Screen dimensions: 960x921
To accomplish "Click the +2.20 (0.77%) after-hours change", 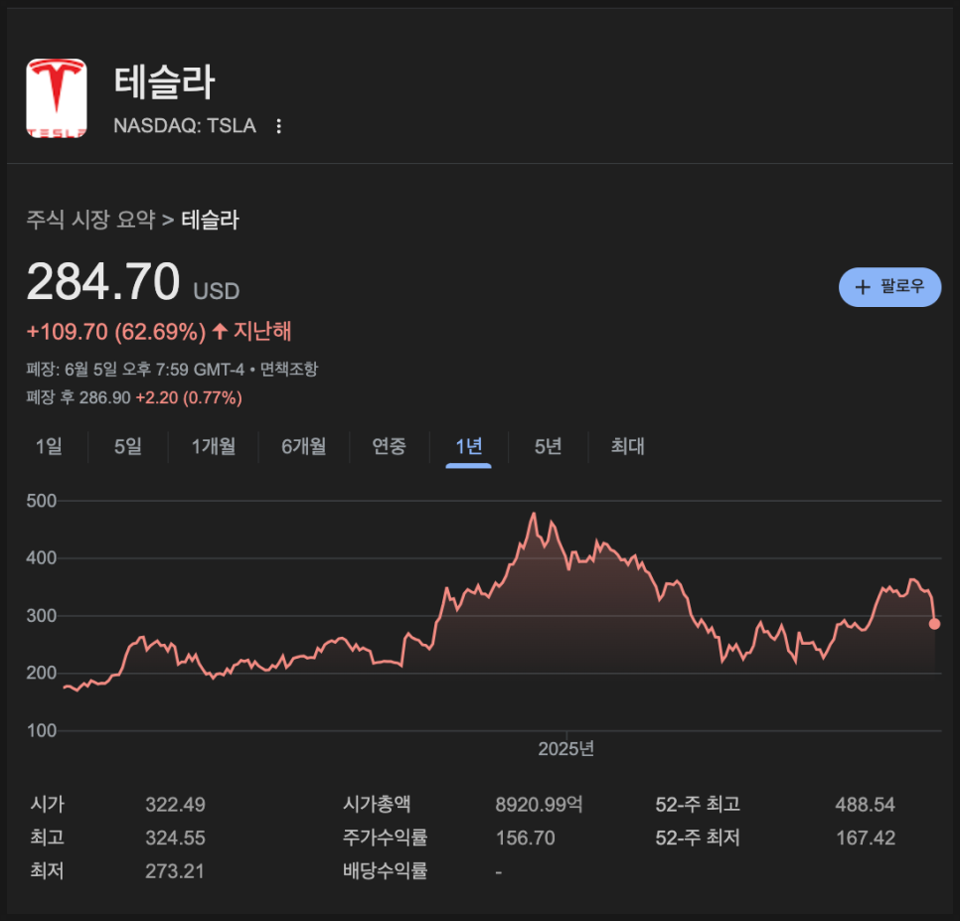I will point(189,397).
